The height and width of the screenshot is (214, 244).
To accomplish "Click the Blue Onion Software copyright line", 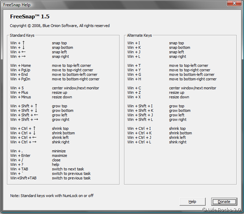I will click(x=60, y=26).
